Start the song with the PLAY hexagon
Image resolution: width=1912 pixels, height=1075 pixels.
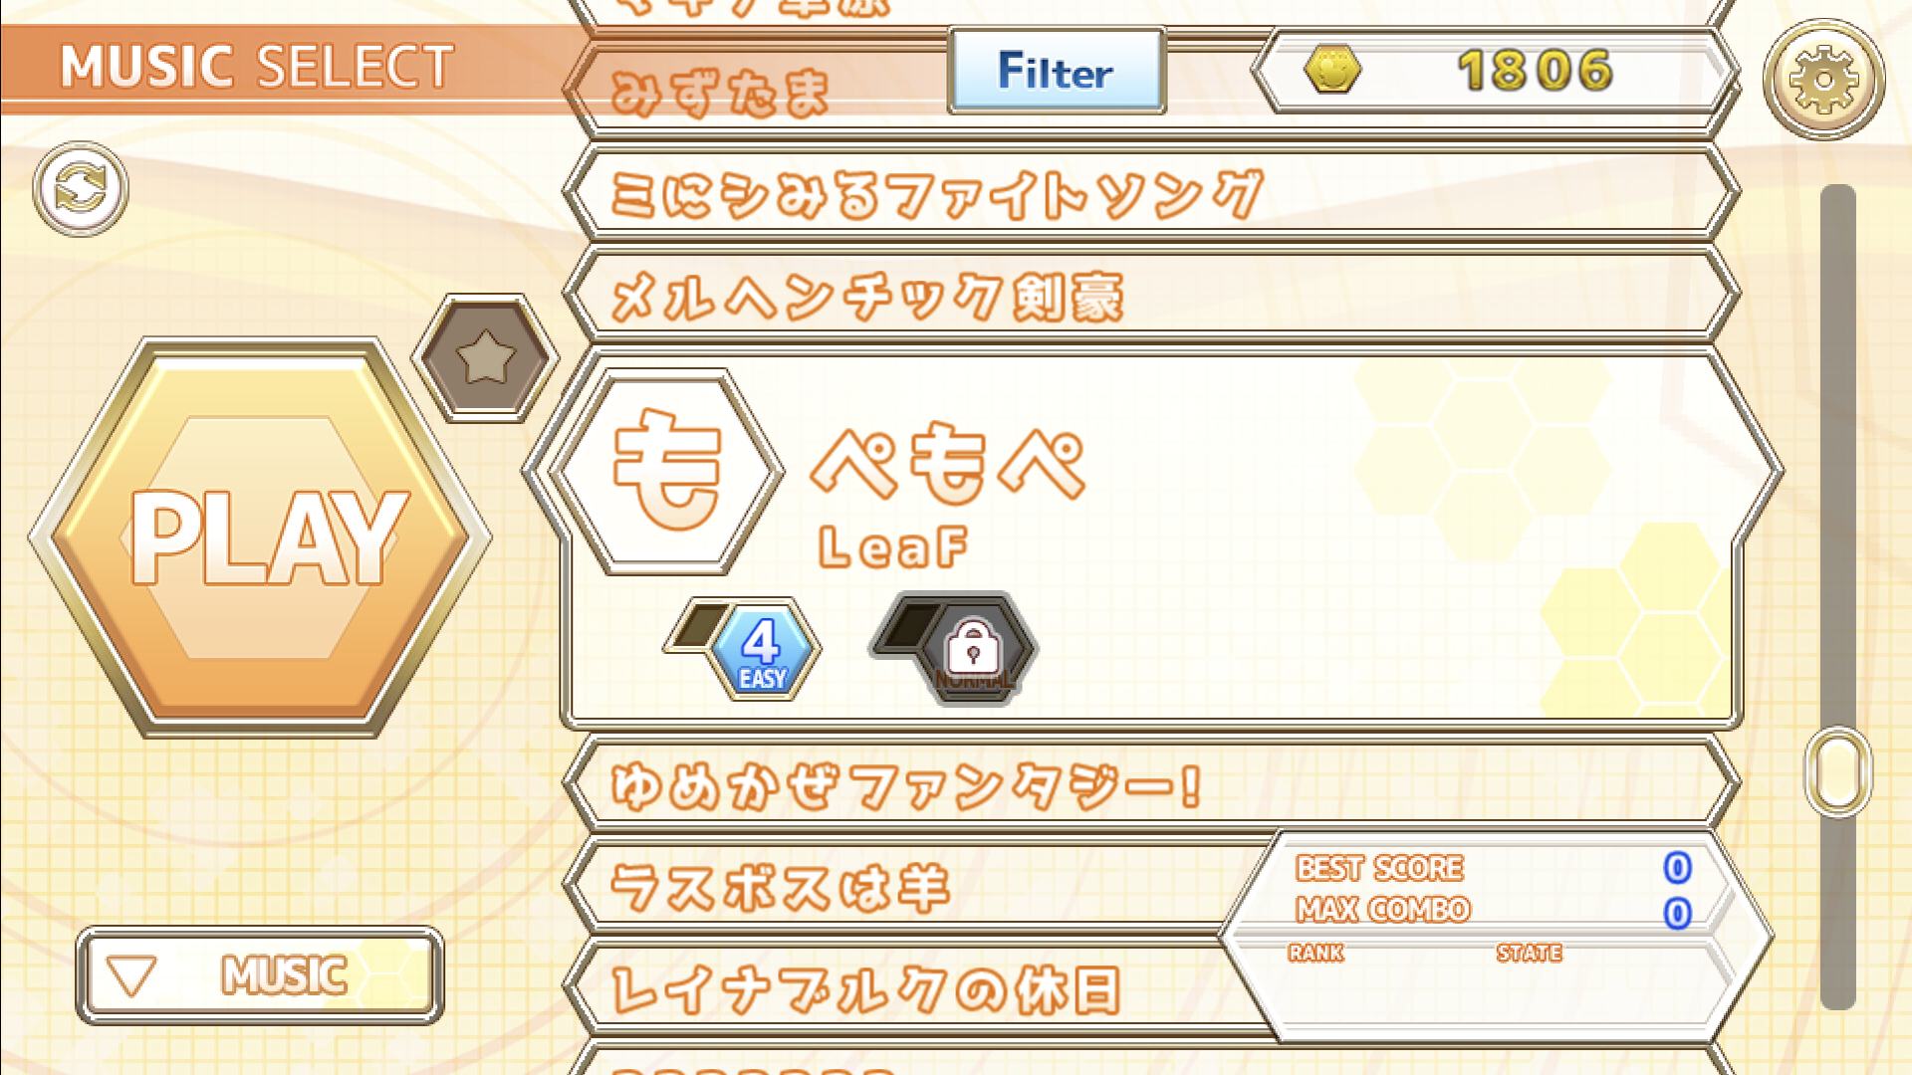261,537
